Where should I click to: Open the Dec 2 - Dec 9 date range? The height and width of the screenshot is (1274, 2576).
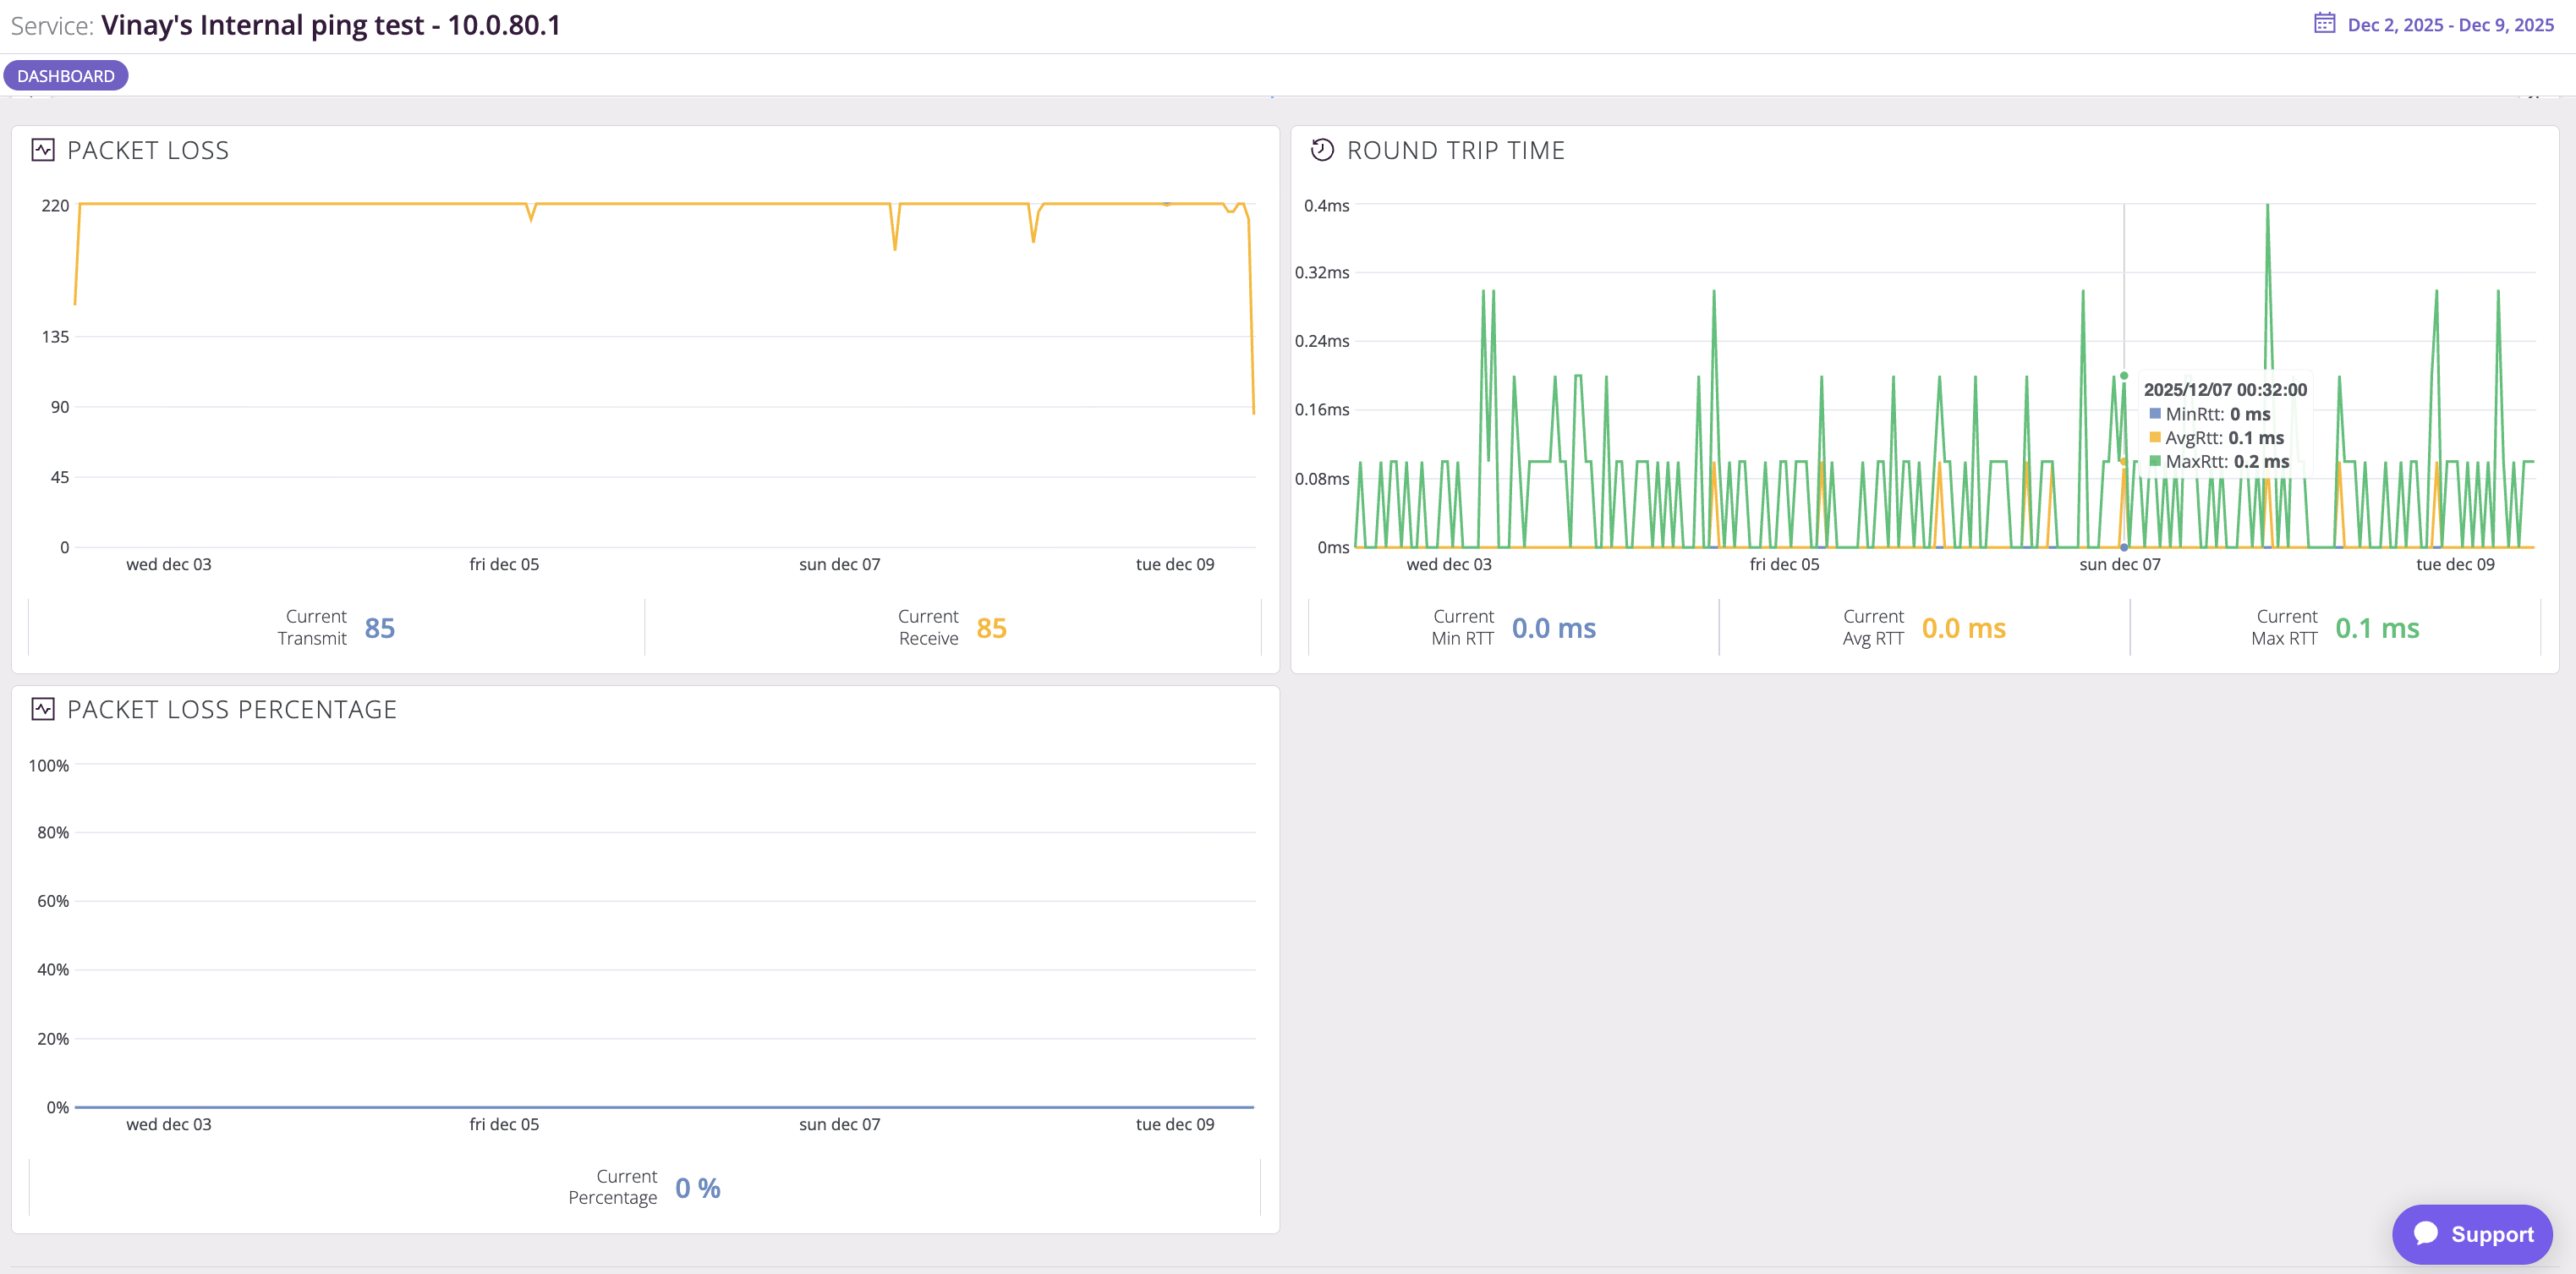point(2450,25)
